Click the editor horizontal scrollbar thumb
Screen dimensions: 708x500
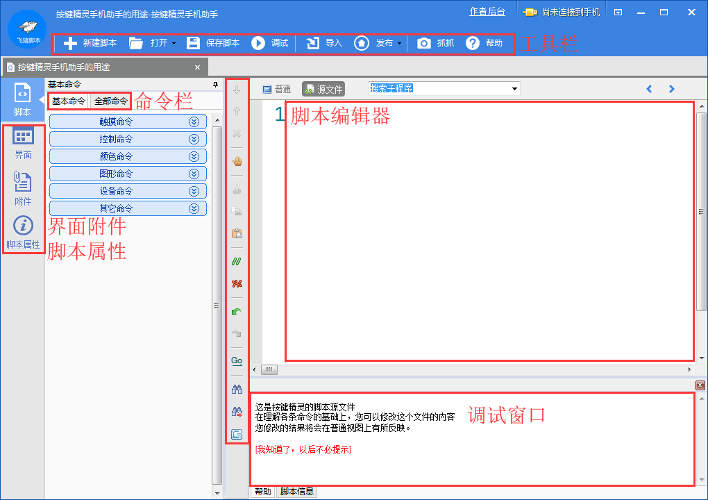pos(269,370)
